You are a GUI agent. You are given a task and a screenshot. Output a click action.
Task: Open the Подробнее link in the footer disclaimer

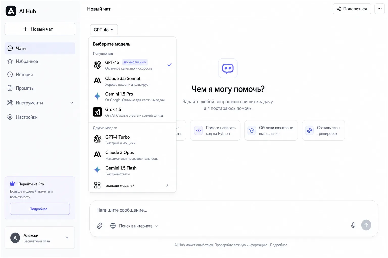click(x=279, y=245)
